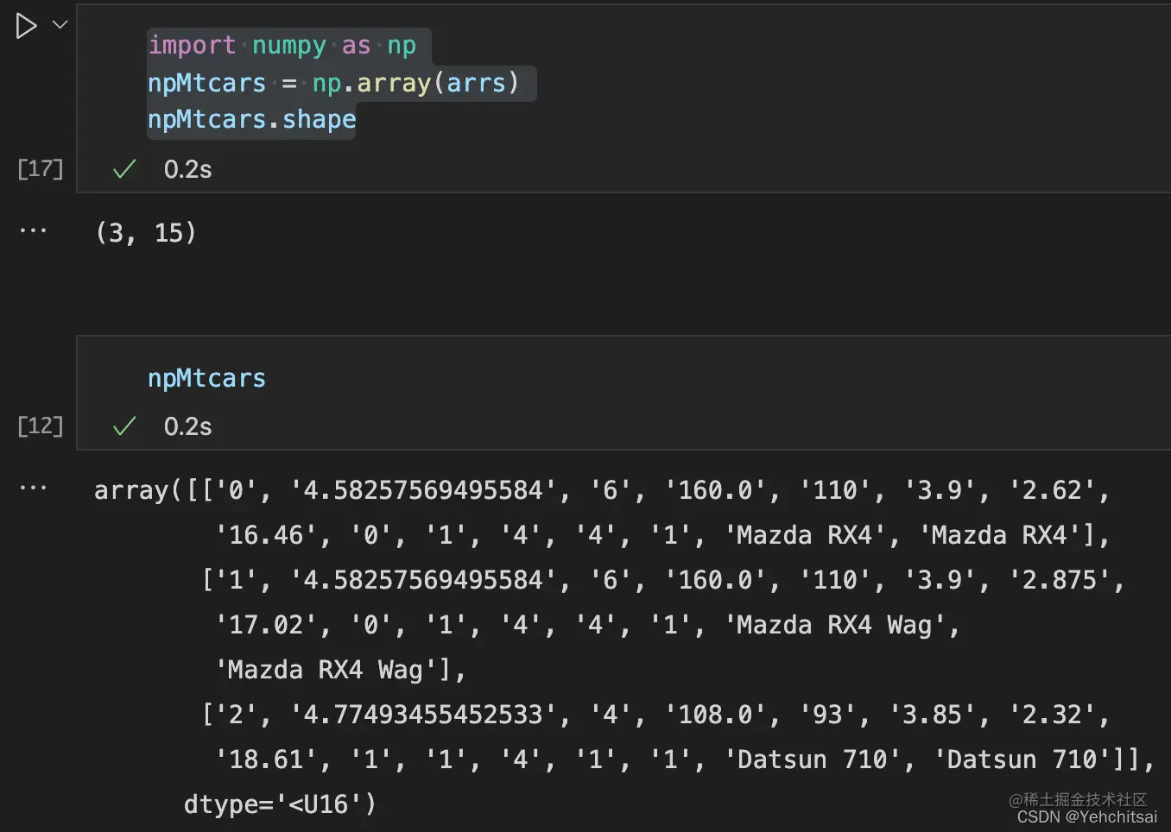Viewport: 1171px width, 832px height.
Task: Click the dtype='<U16') output text
Action: click(x=280, y=804)
